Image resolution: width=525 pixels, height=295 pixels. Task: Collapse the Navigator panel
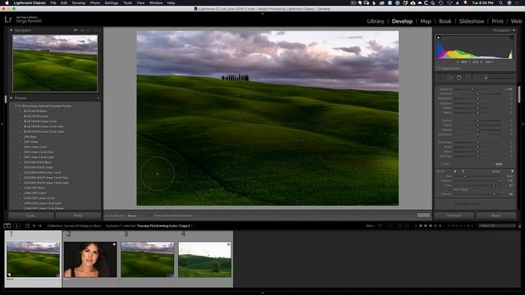(11, 30)
